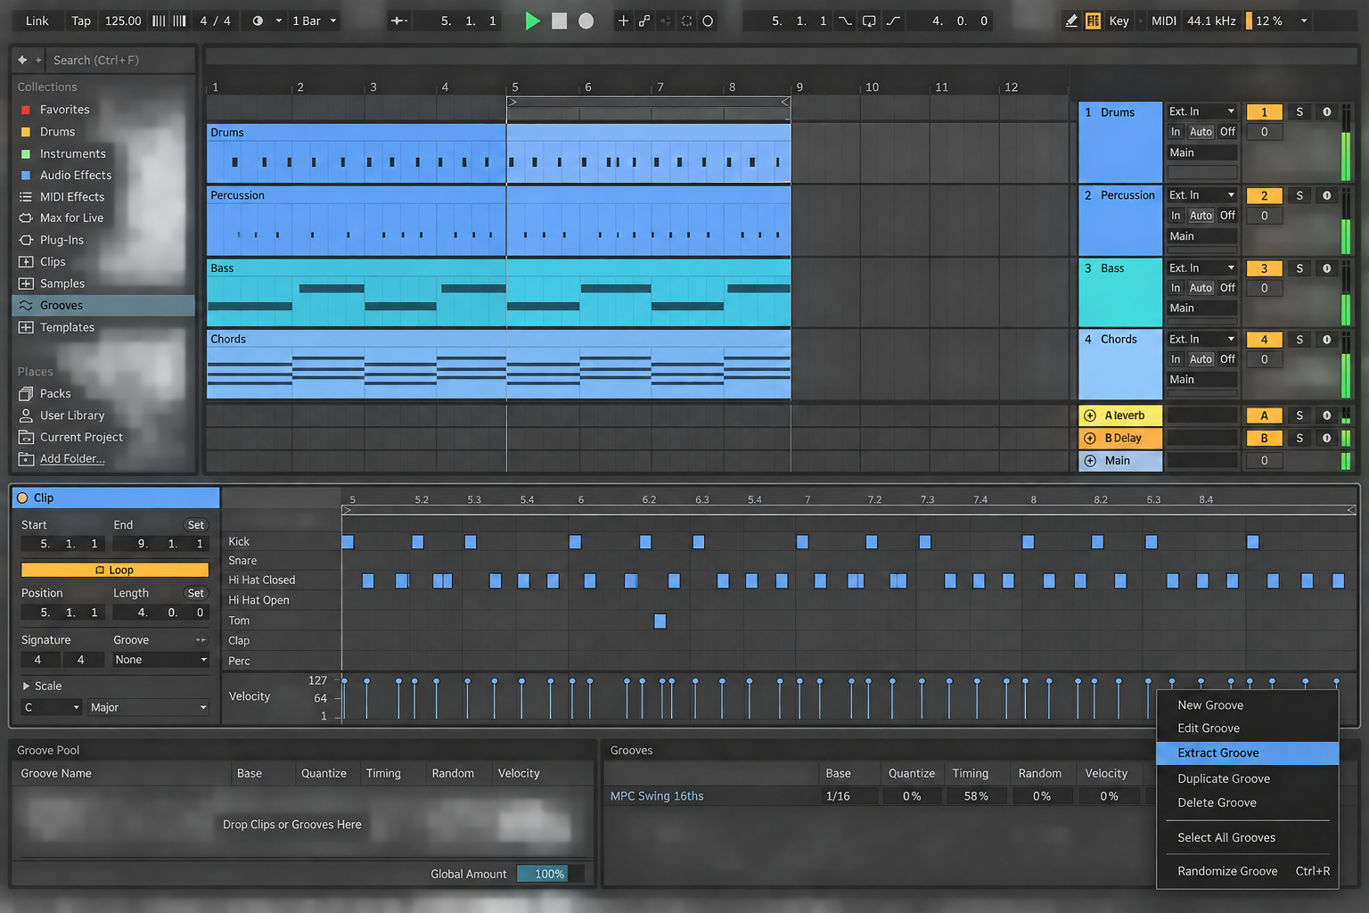Set Chords track monitor to Off
The width and height of the screenshot is (1369, 913).
pyautogui.click(x=1227, y=359)
